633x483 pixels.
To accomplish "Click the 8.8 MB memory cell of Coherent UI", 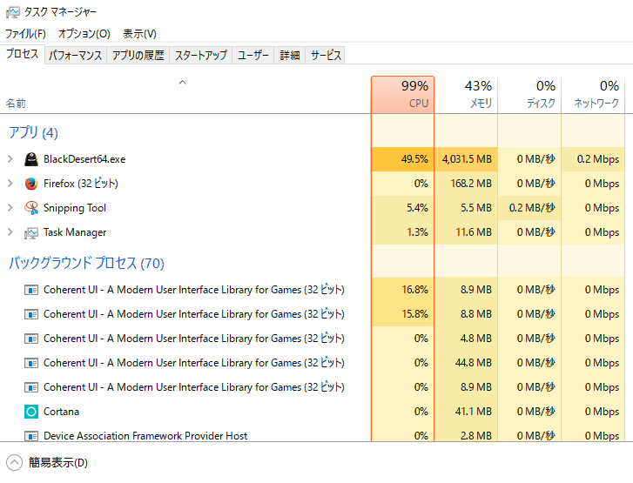I will (x=466, y=314).
